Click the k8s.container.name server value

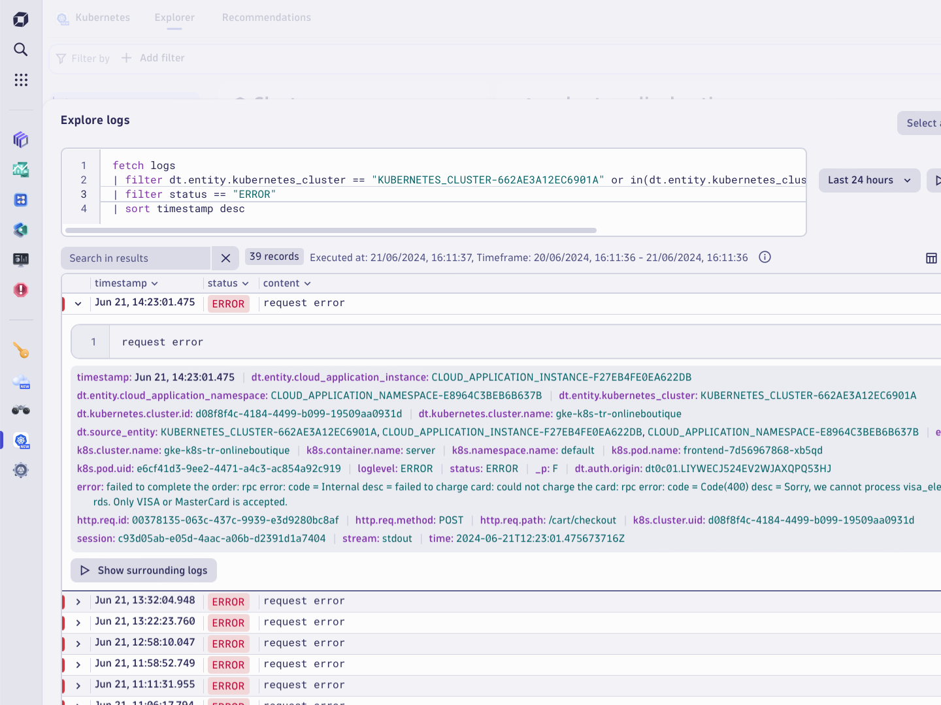pyautogui.click(x=420, y=450)
